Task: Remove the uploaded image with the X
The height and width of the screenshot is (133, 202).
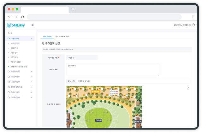Action: 188,88
